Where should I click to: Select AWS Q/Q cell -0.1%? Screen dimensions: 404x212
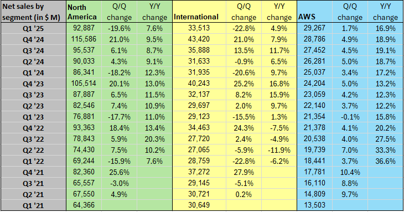click(350, 117)
